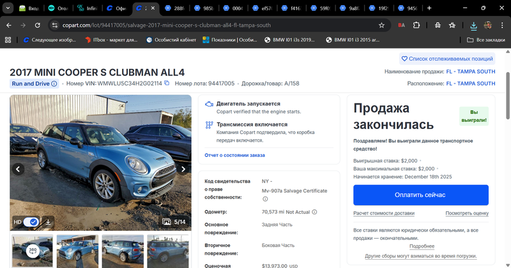This screenshot has height=268, width=511.
Task: Switch to the 288f tab
Action: 174,8
